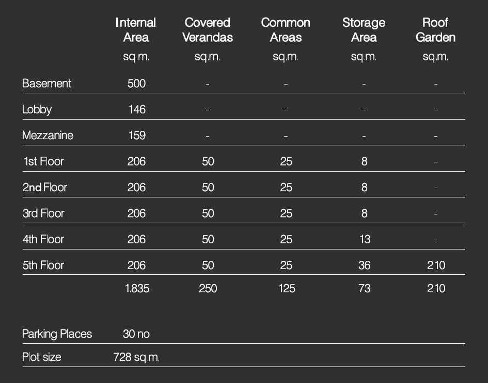Click the Basement internal area value 500
Screen dimensions: 488x383
[x=136, y=84]
